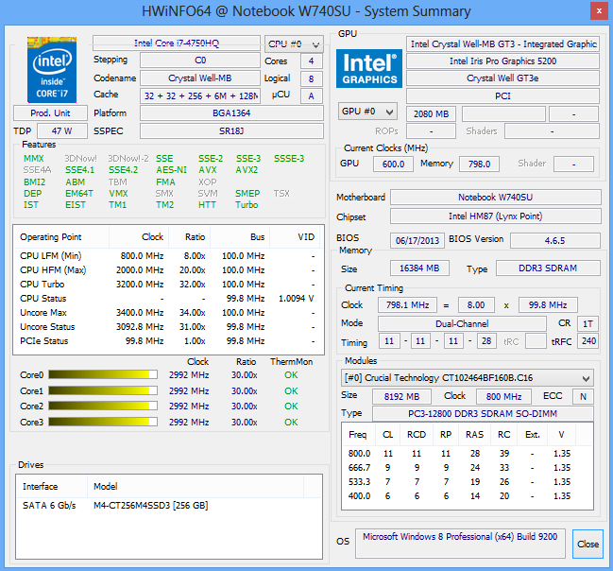Click the GPU Memory clock 798.0 field

click(479, 164)
